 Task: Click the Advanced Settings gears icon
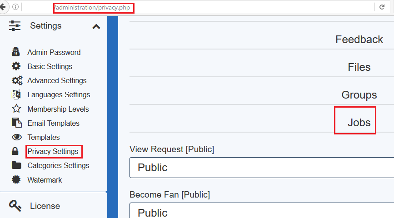click(17, 80)
